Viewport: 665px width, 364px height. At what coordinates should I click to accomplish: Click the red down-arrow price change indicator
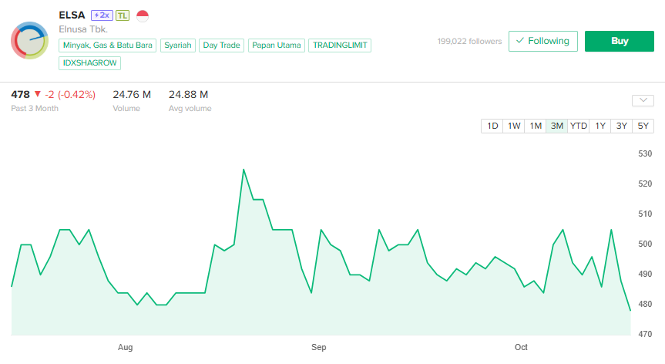37,95
